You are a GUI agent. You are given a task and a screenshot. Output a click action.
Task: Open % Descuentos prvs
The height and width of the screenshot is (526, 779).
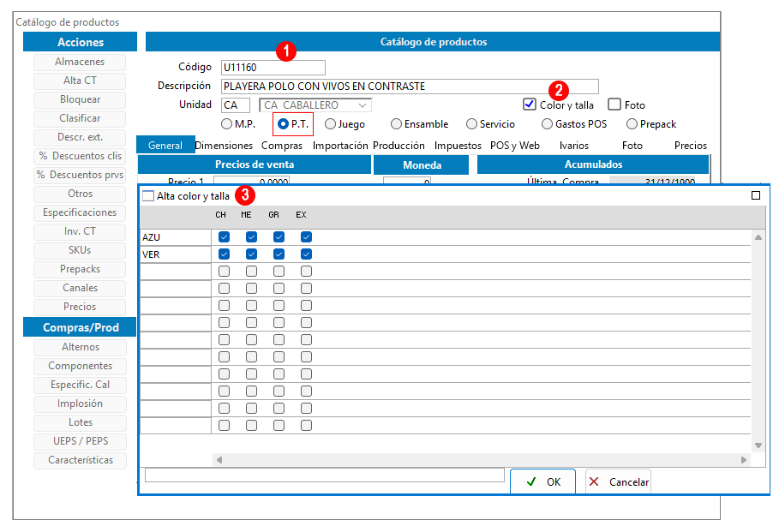80,176
